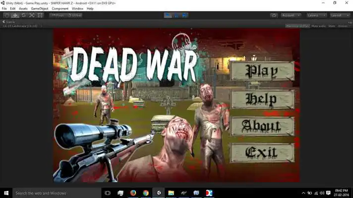Stop play mode with the Play button

pyautogui.click(x=168, y=15)
